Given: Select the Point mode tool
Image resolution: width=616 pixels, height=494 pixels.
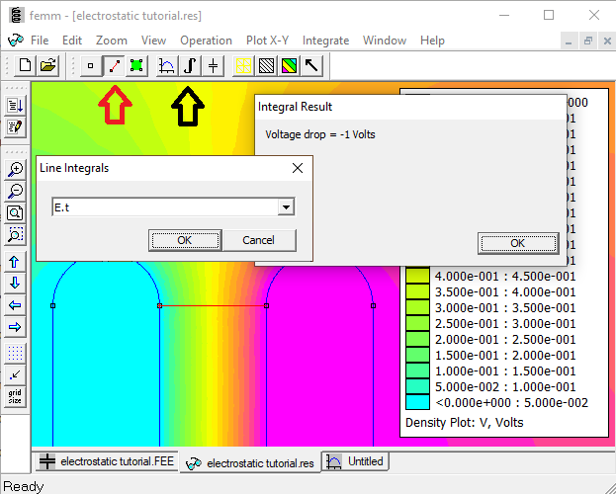Looking at the screenshot, I should pyautogui.click(x=91, y=66).
